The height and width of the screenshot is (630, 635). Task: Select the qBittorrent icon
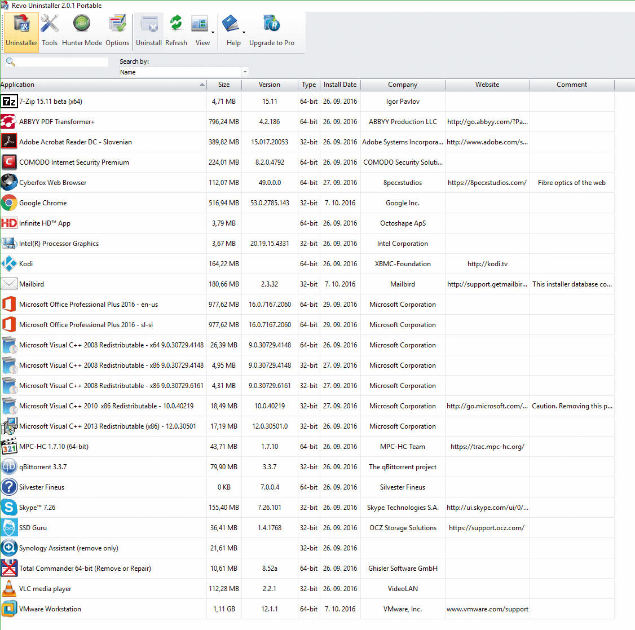pyautogui.click(x=9, y=467)
